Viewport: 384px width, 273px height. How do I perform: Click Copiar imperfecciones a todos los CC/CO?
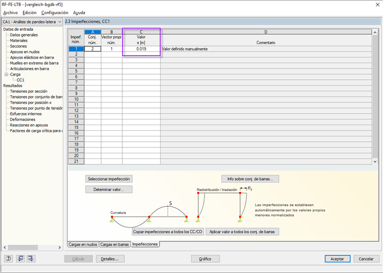pyautogui.click(x=168, y=232)
